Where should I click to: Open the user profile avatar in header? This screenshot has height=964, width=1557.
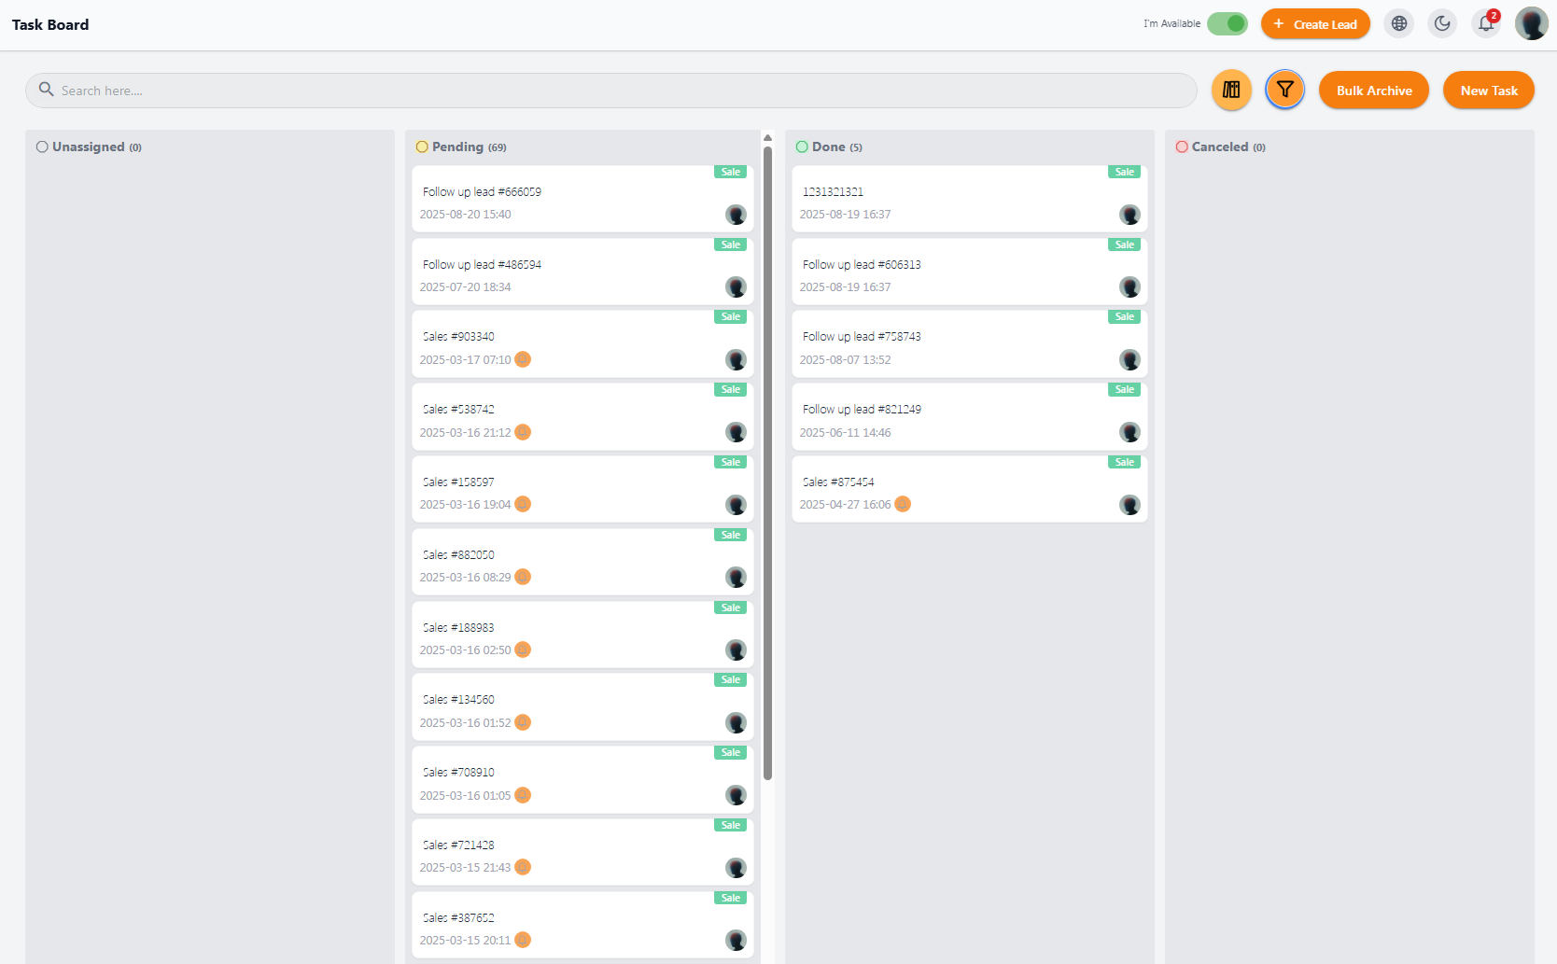[1532, 24]
